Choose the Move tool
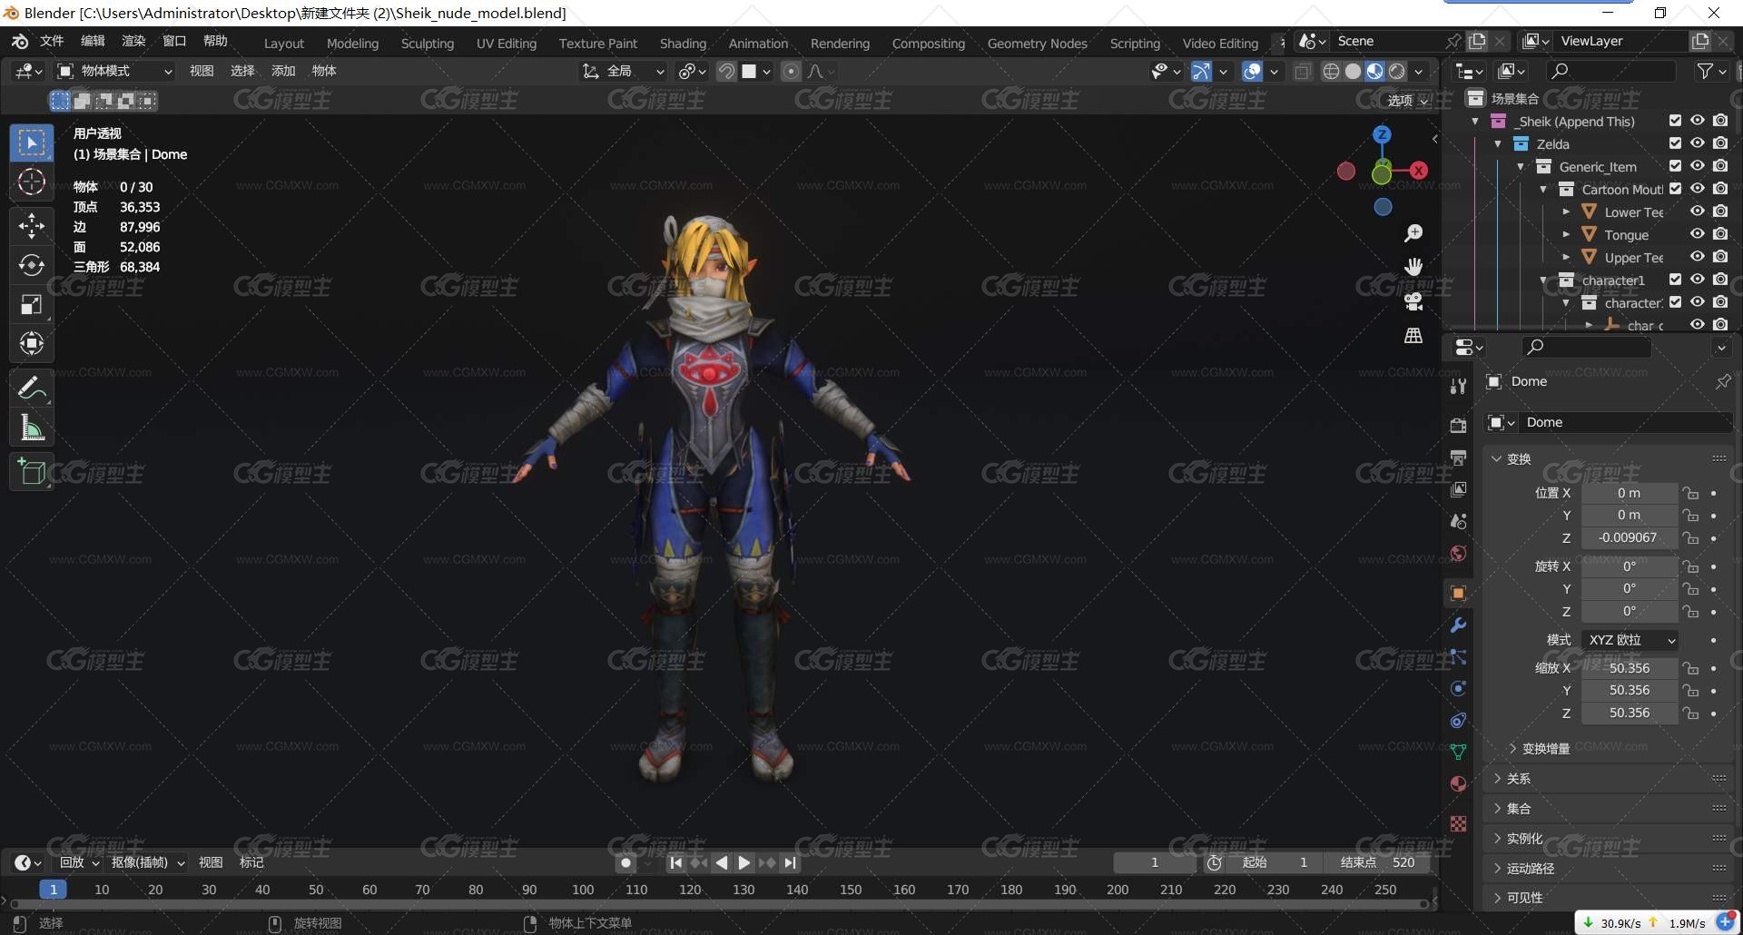 tap(32, 226)
